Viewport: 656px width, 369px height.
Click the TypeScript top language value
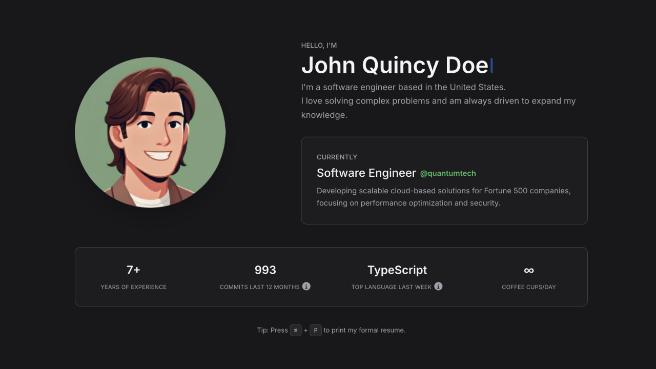pyautogui.click(x=397, y=270)
